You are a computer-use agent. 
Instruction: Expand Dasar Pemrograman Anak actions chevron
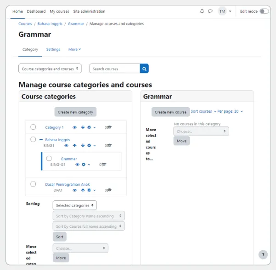[95, 190]
